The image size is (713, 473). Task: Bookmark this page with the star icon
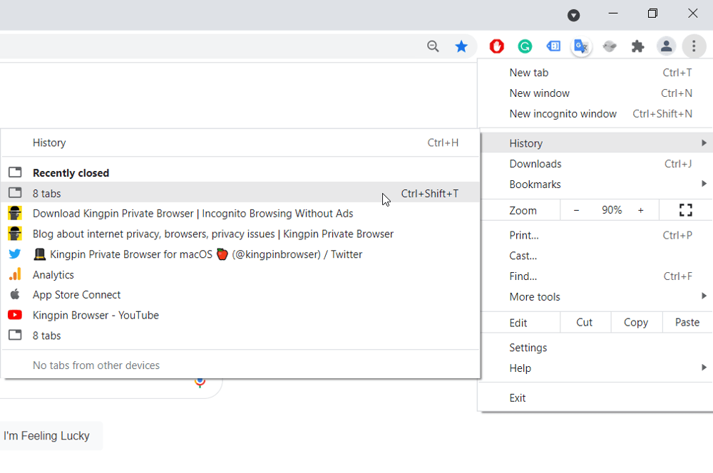pos(461,46)
